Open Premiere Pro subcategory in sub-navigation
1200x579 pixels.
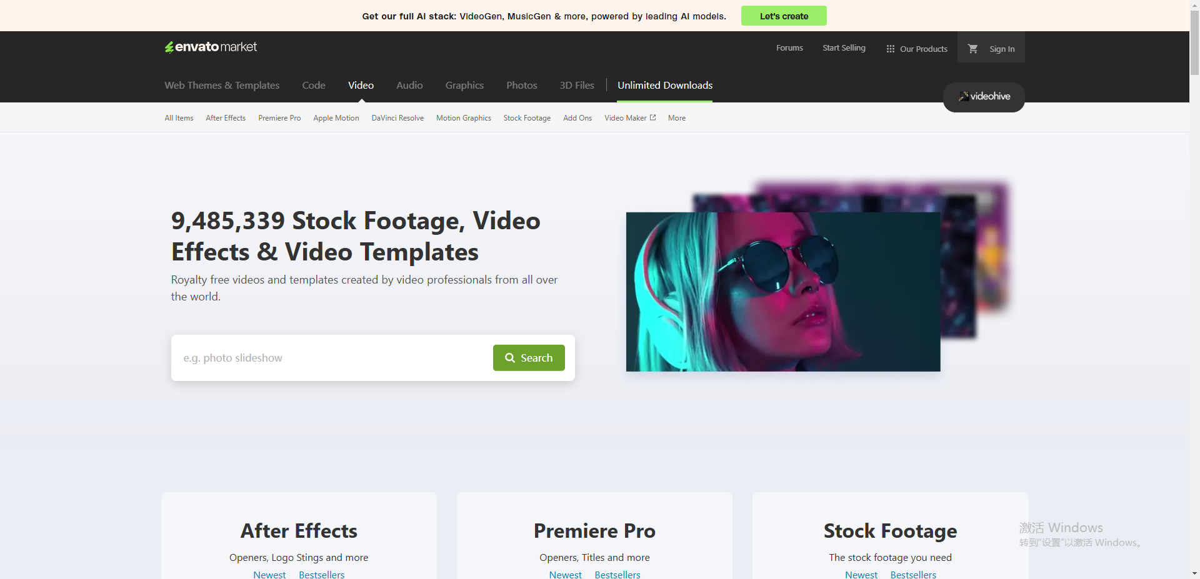coord(279,118)
